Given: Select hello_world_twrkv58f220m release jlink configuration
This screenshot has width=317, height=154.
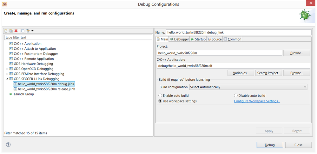Looking at the screenshot, I should 46,89.
